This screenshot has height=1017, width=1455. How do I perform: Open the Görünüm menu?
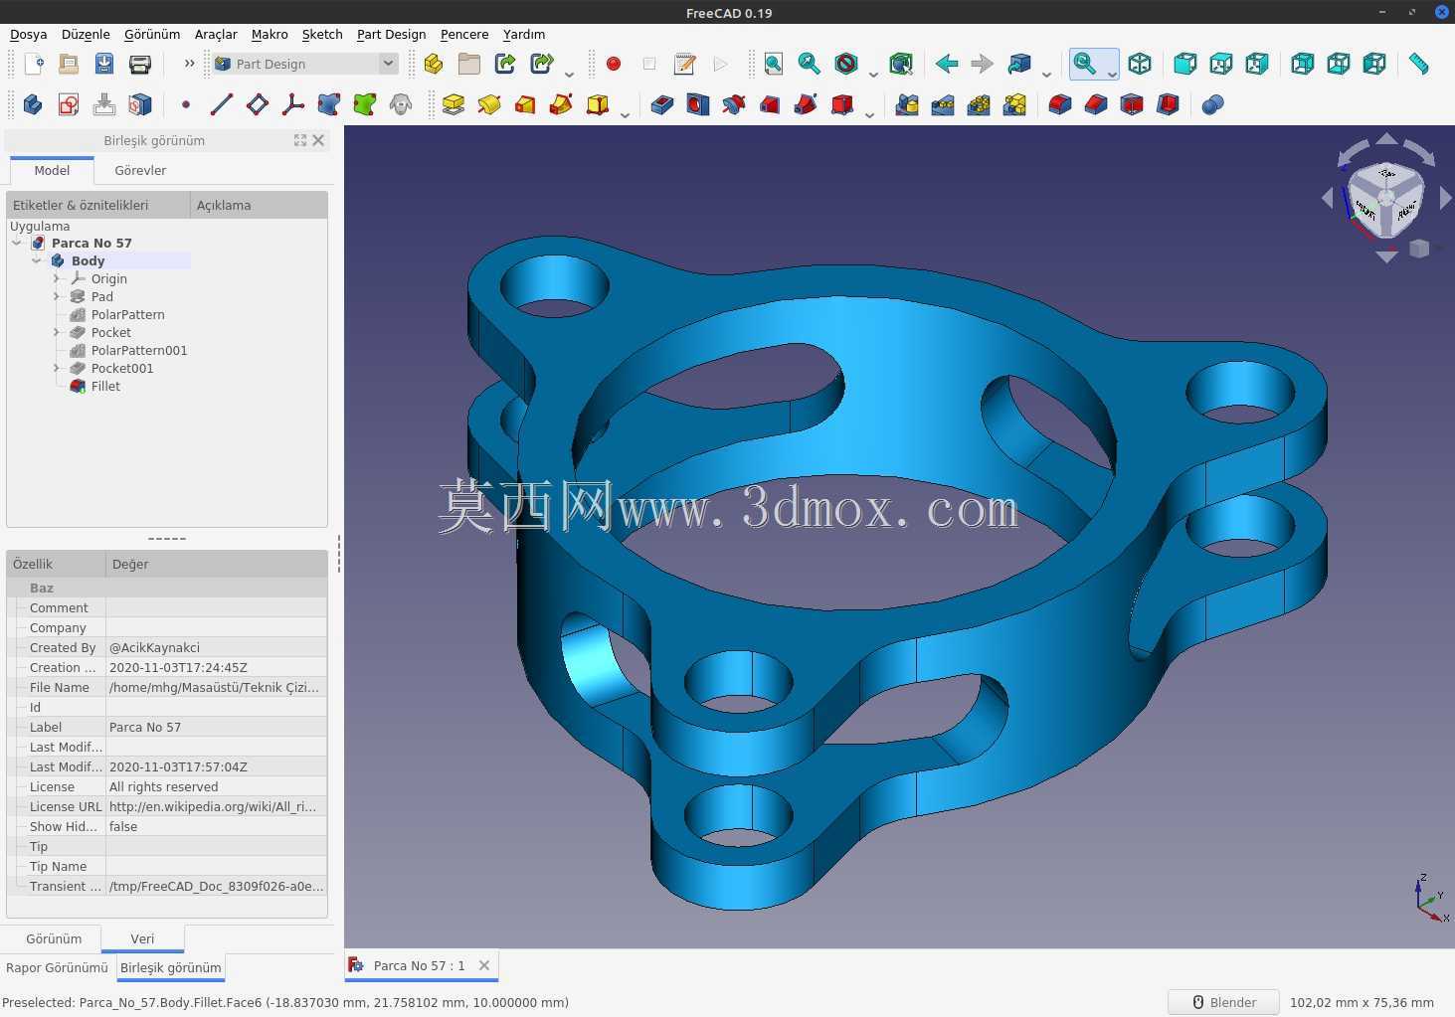(152, 34)
